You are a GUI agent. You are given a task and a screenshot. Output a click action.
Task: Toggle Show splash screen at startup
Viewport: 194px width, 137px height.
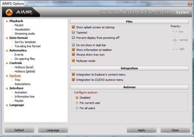click(x=73, y=27)
